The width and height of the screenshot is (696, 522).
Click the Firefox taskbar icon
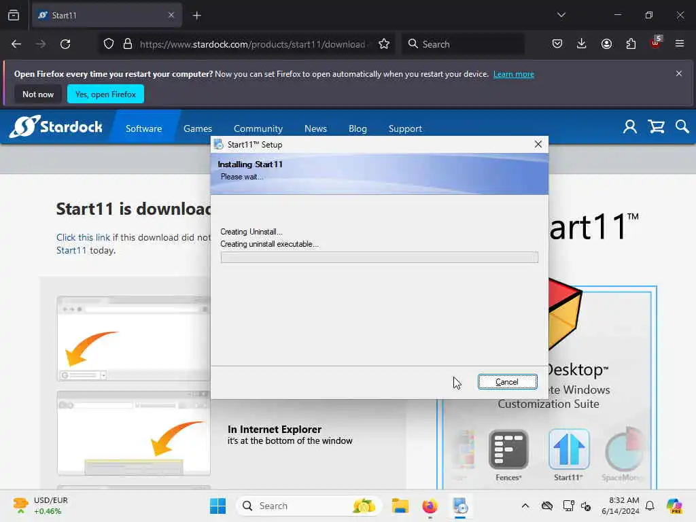point(430,506)
